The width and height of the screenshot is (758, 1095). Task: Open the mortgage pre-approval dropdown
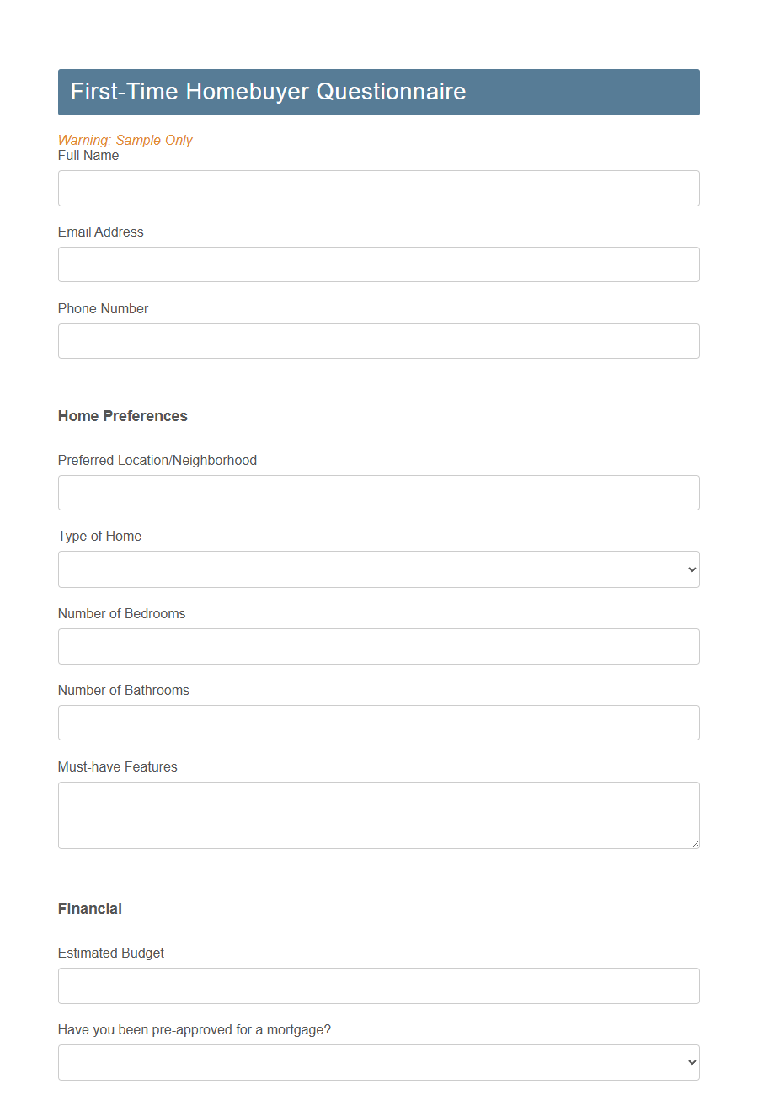[378, 1062]
